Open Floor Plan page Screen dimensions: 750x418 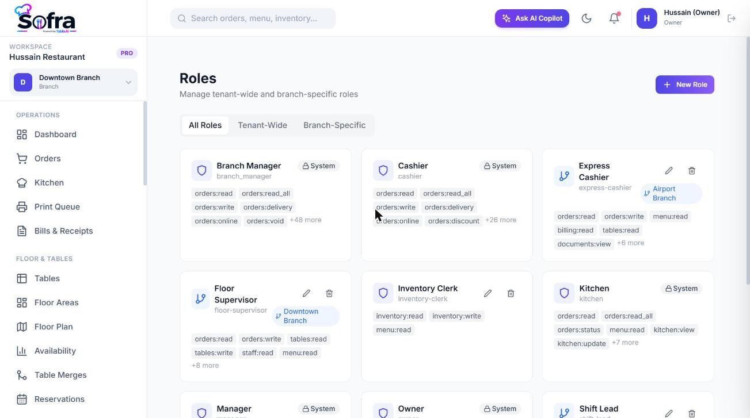tap(73, 327)
